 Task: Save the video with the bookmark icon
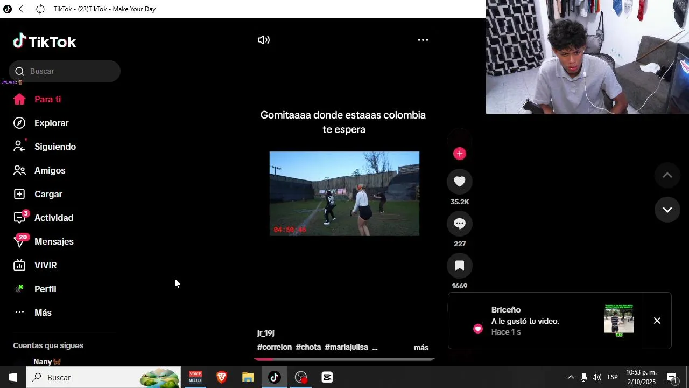[460, 266]
